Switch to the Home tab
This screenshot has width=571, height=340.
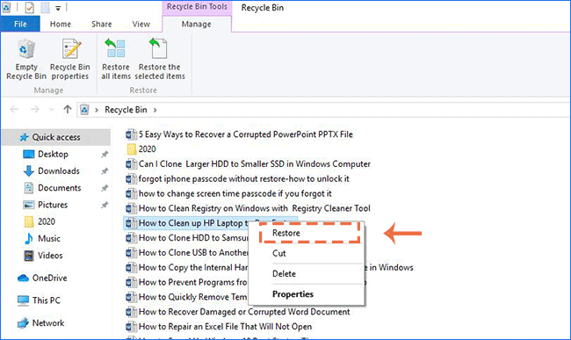(x=61, y=24)
